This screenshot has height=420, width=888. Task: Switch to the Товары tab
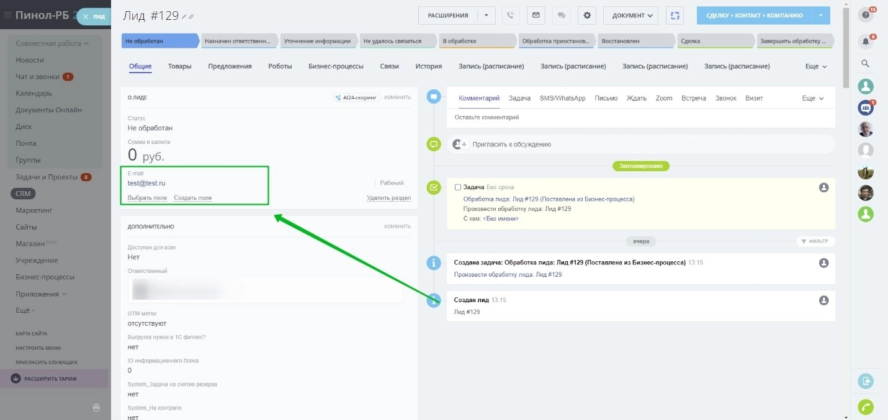click(179, 66)
